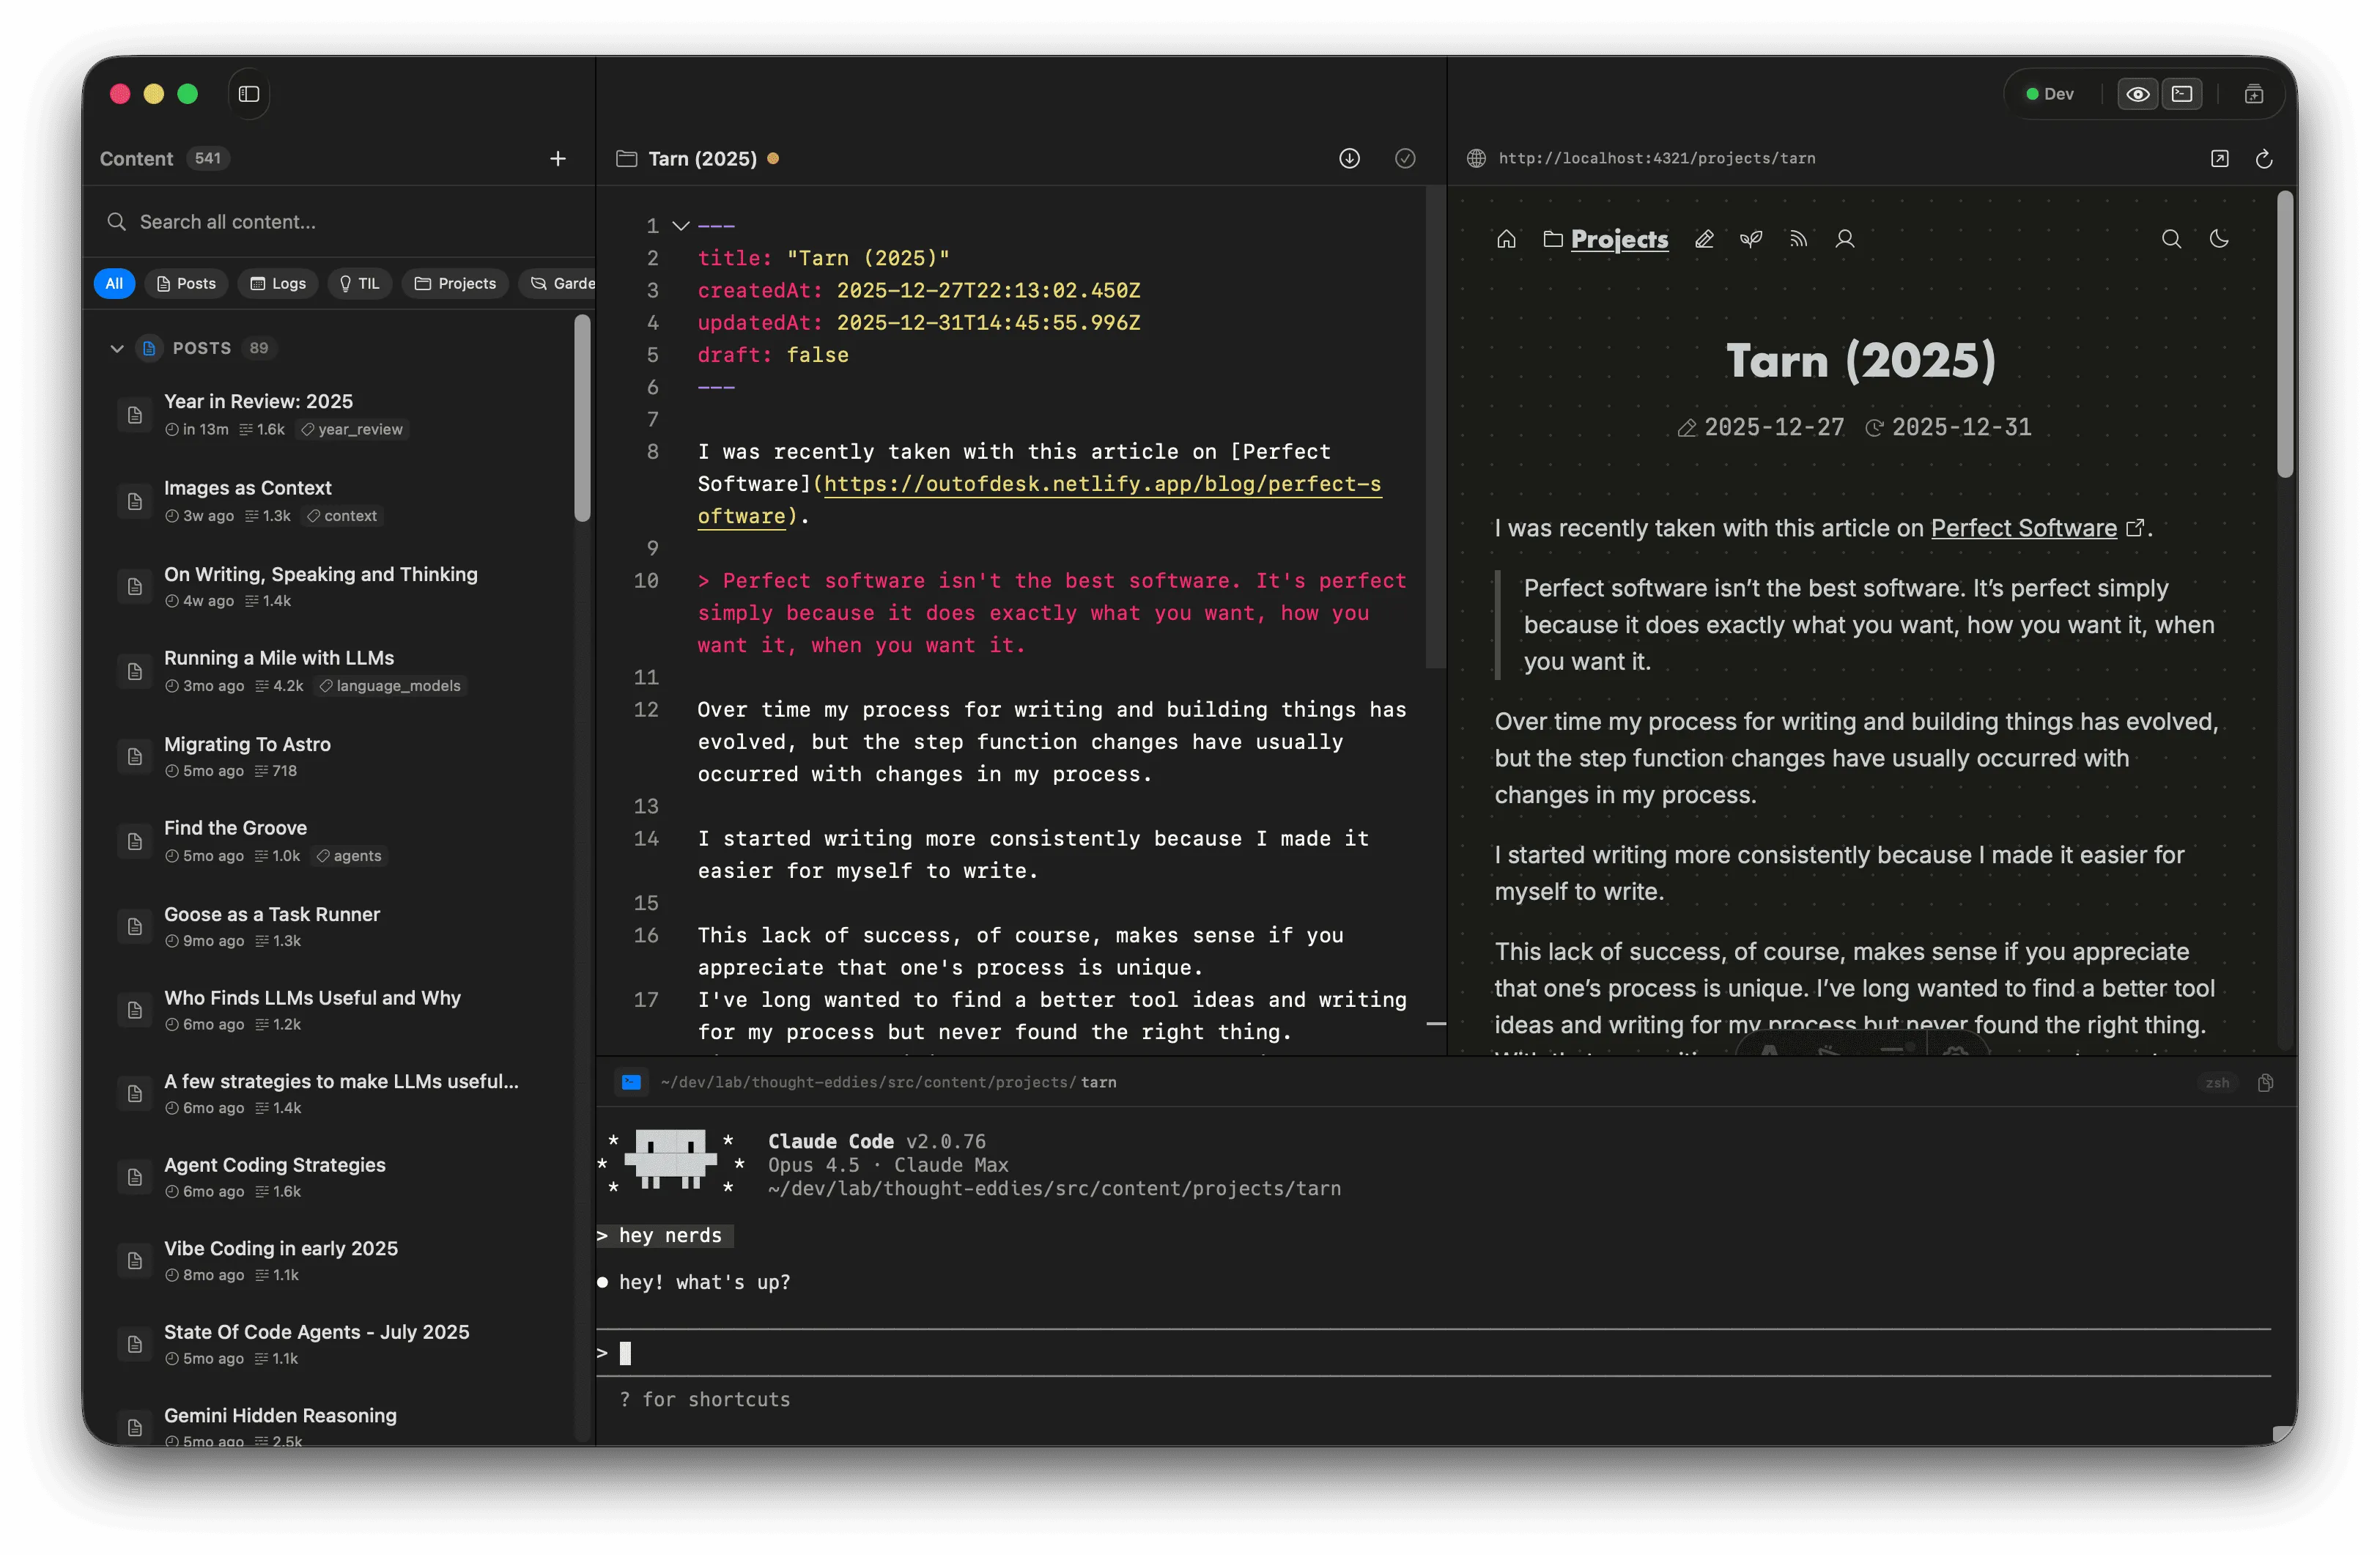Fold the frontmatter block at line 1
This screenshot has width=2380, height=1555.
point(681,226)
